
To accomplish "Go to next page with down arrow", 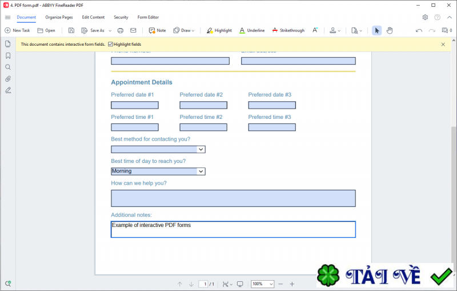I will click(x=191, y=284).
